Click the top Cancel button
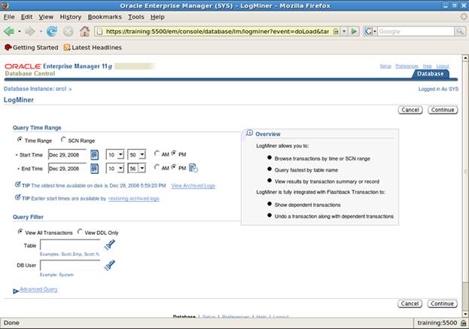The height and width of the screenshot is (329, 469). point(410,110)
